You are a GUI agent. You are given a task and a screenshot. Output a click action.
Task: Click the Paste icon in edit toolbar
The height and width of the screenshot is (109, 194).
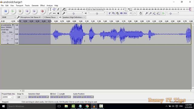tap(117, 13)
